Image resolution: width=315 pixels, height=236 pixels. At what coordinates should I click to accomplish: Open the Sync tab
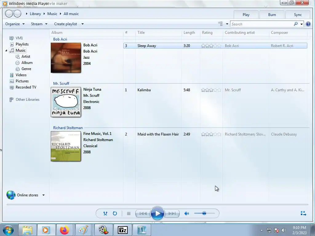298,15
